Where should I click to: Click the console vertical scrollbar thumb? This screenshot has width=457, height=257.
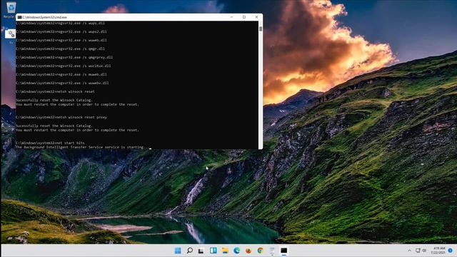pyautogui.click(x=261, y=29)
